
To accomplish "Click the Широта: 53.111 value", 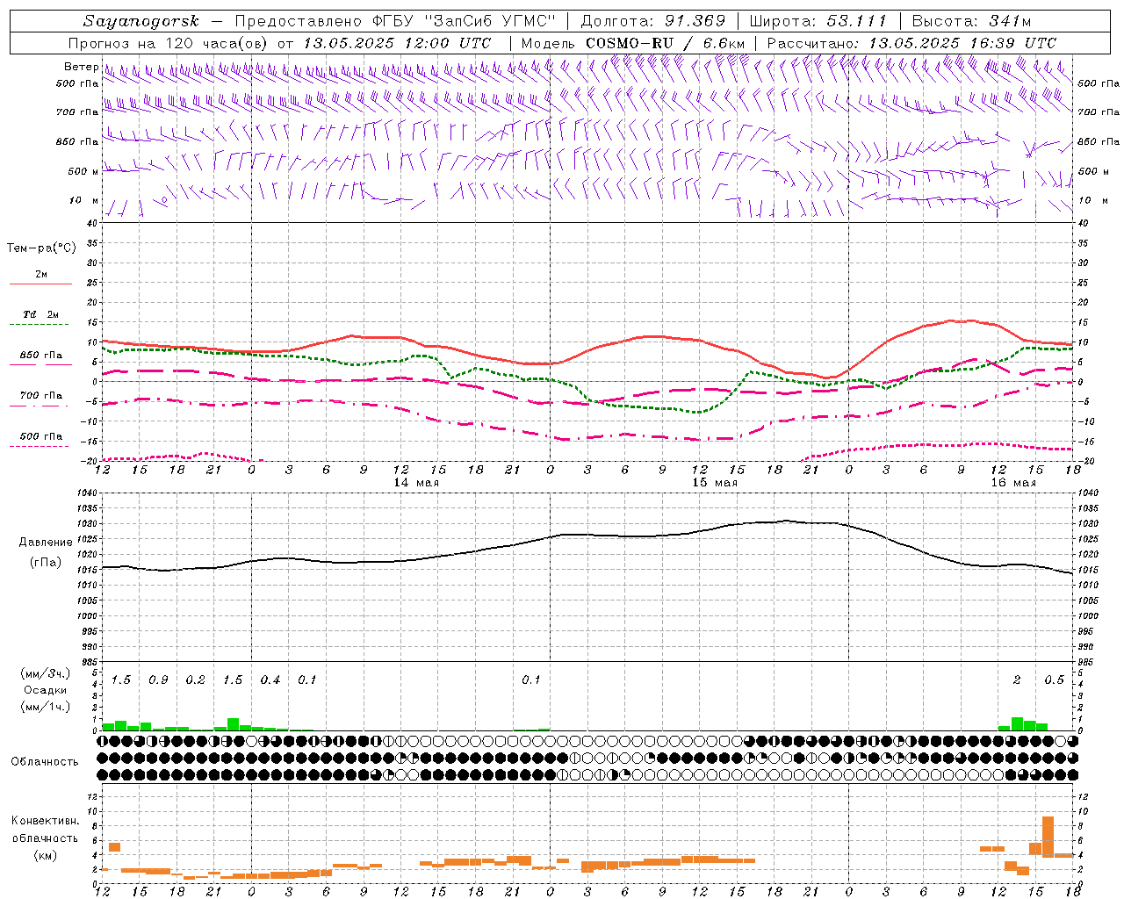I will [818, 21].
